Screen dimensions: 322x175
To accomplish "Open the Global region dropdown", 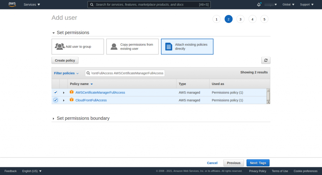I will 288,4.
